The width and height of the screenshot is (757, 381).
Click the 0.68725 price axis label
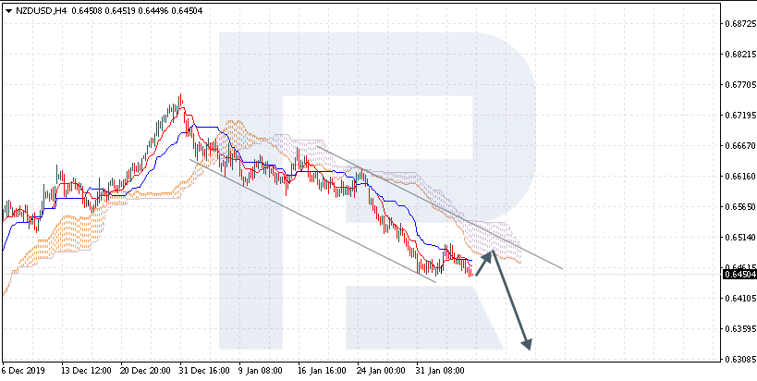[737, 24]
